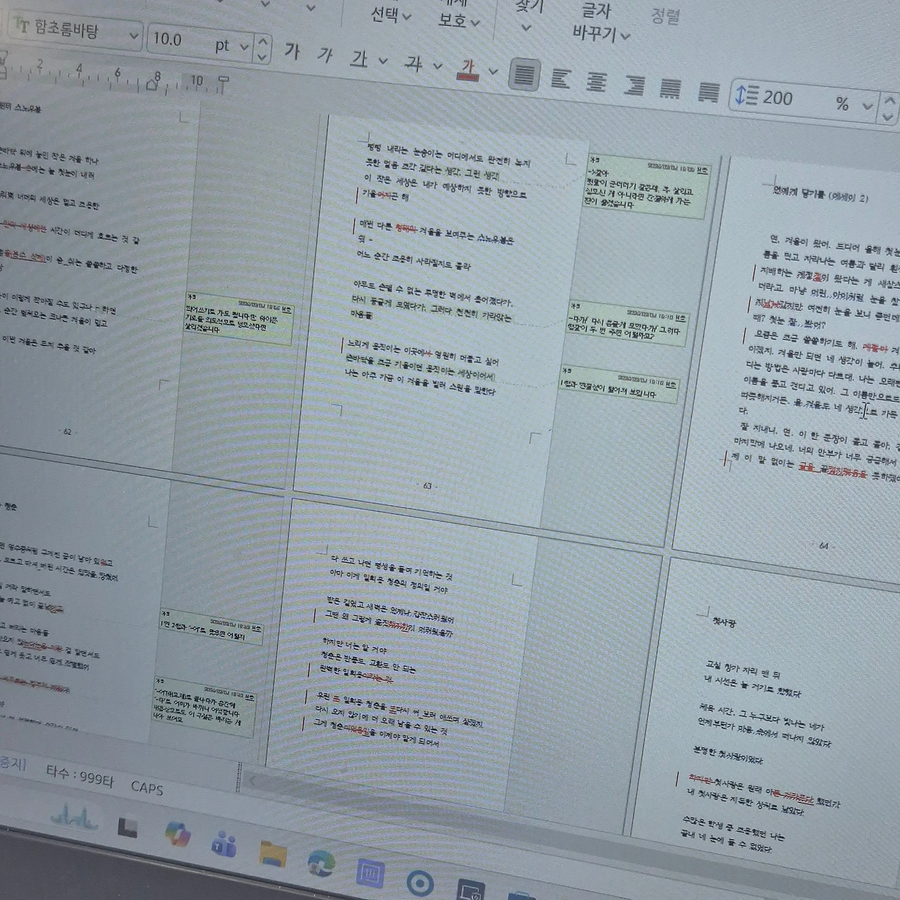
Task: Click the CAPS indicator in the status bar
Action: (147, 787)
